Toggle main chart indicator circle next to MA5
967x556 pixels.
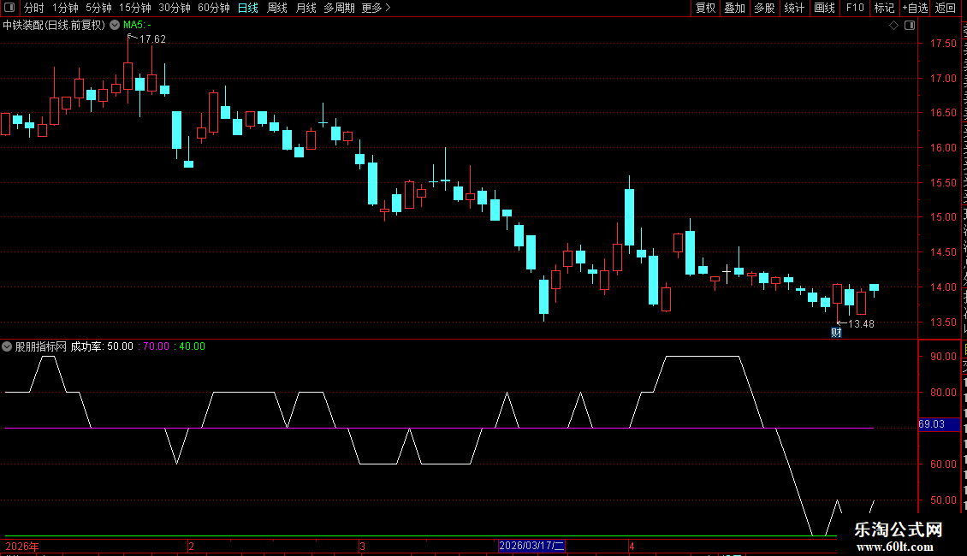point(115,26)
